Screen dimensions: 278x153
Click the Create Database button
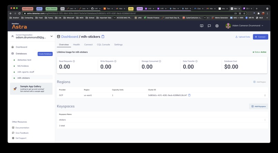(45, 54)
